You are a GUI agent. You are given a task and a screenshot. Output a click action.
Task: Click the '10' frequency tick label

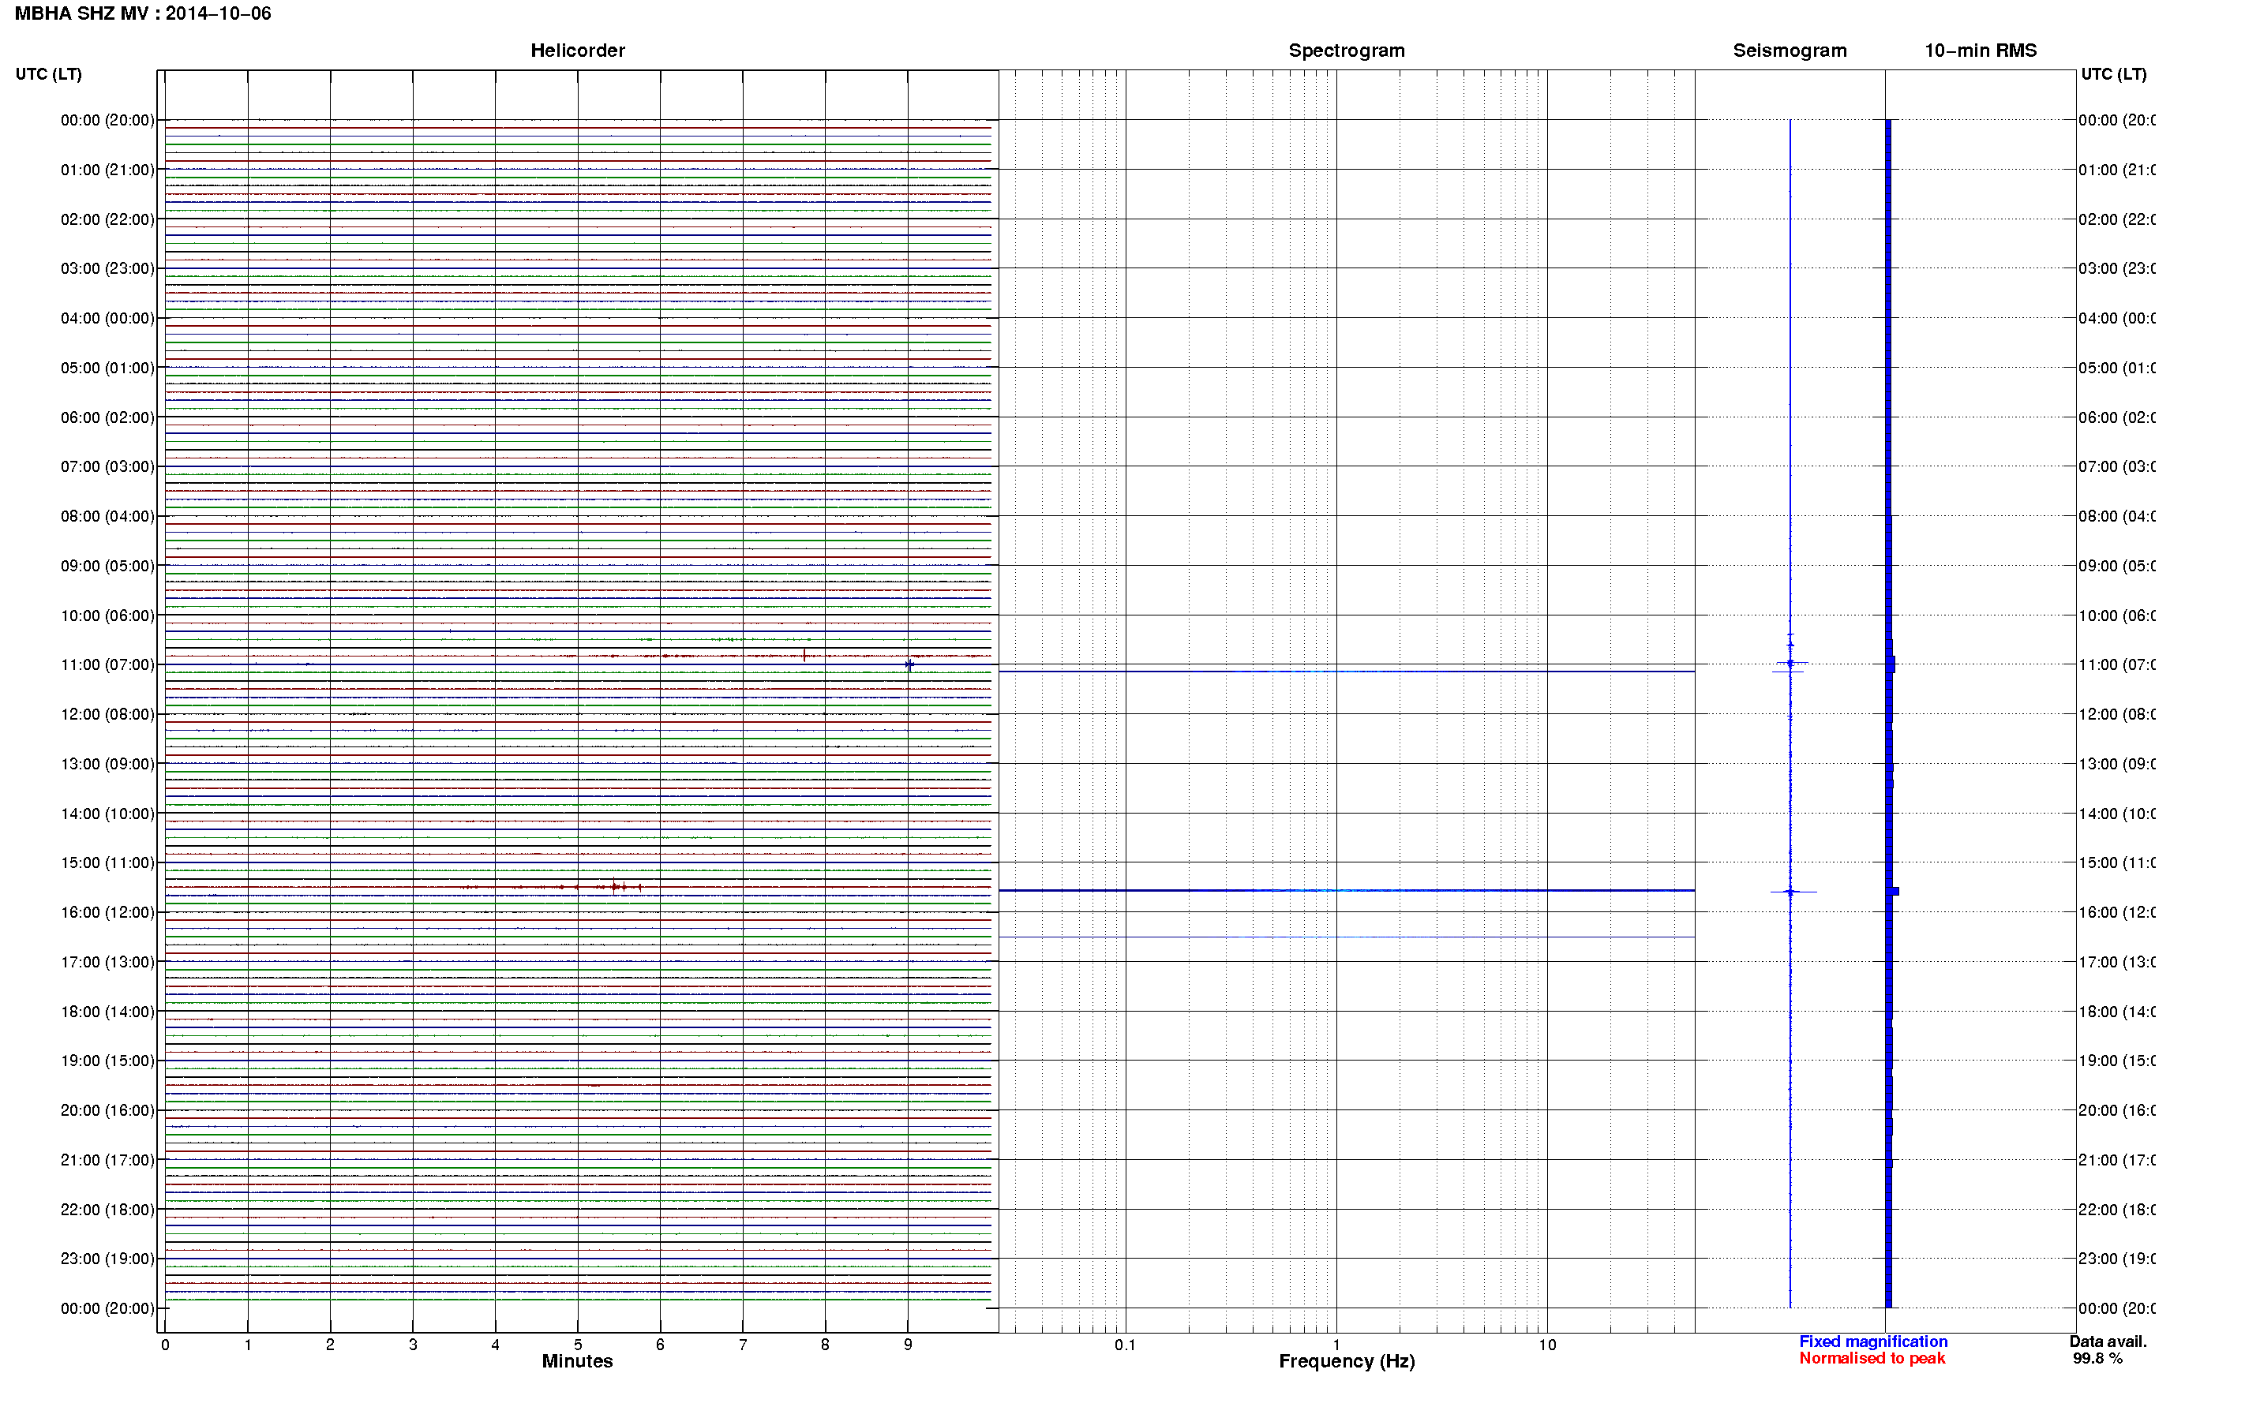(x=1547, y=1345)
